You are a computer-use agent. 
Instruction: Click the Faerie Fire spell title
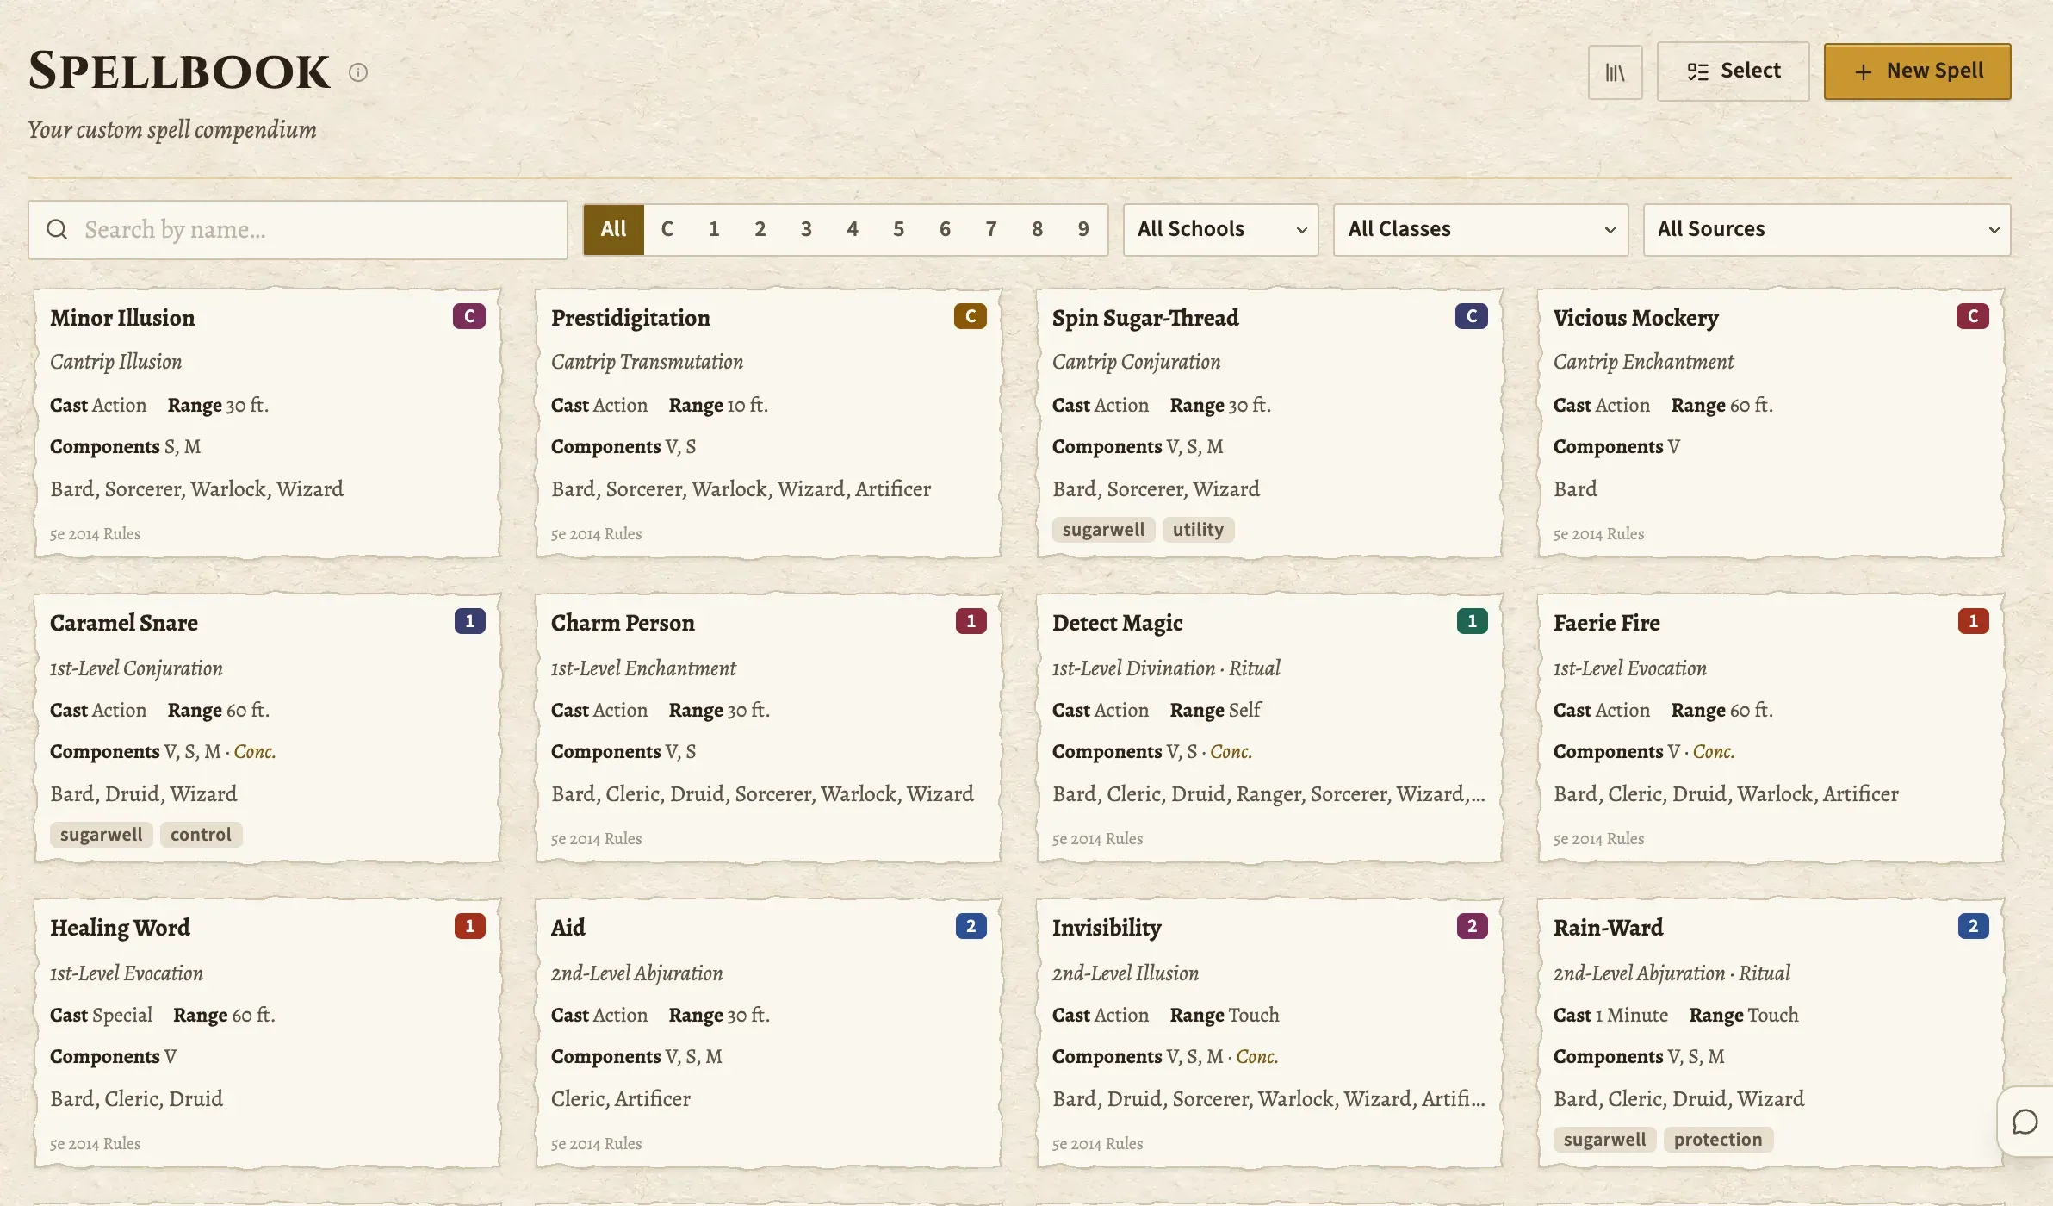[1607, 623]
